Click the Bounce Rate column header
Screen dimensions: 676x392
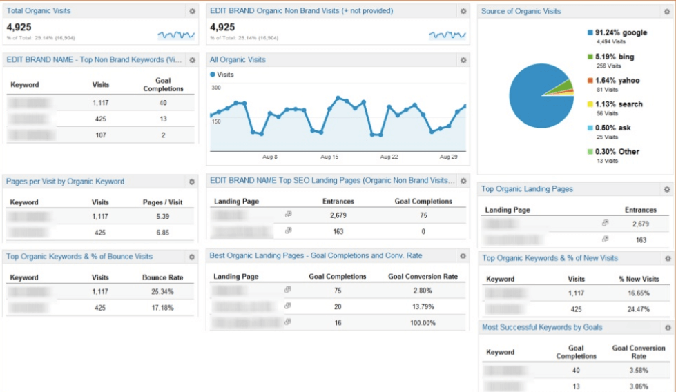pos(162,277)
